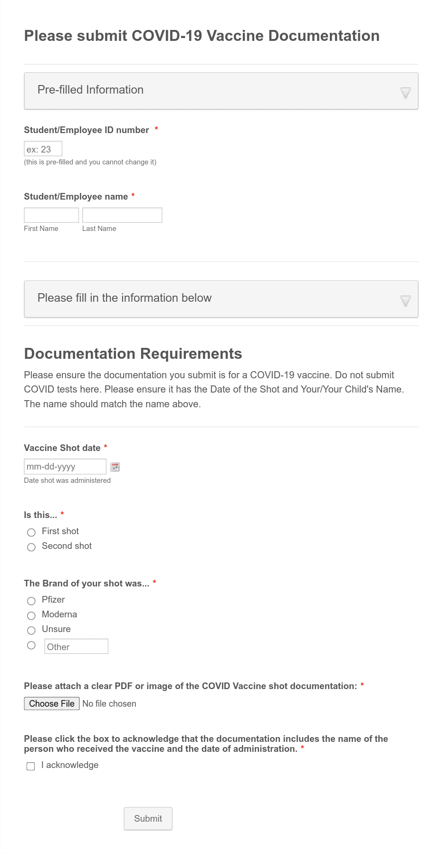Click the Choose File button
Viewport: 442px width, 854px height.
coord(52,703)
